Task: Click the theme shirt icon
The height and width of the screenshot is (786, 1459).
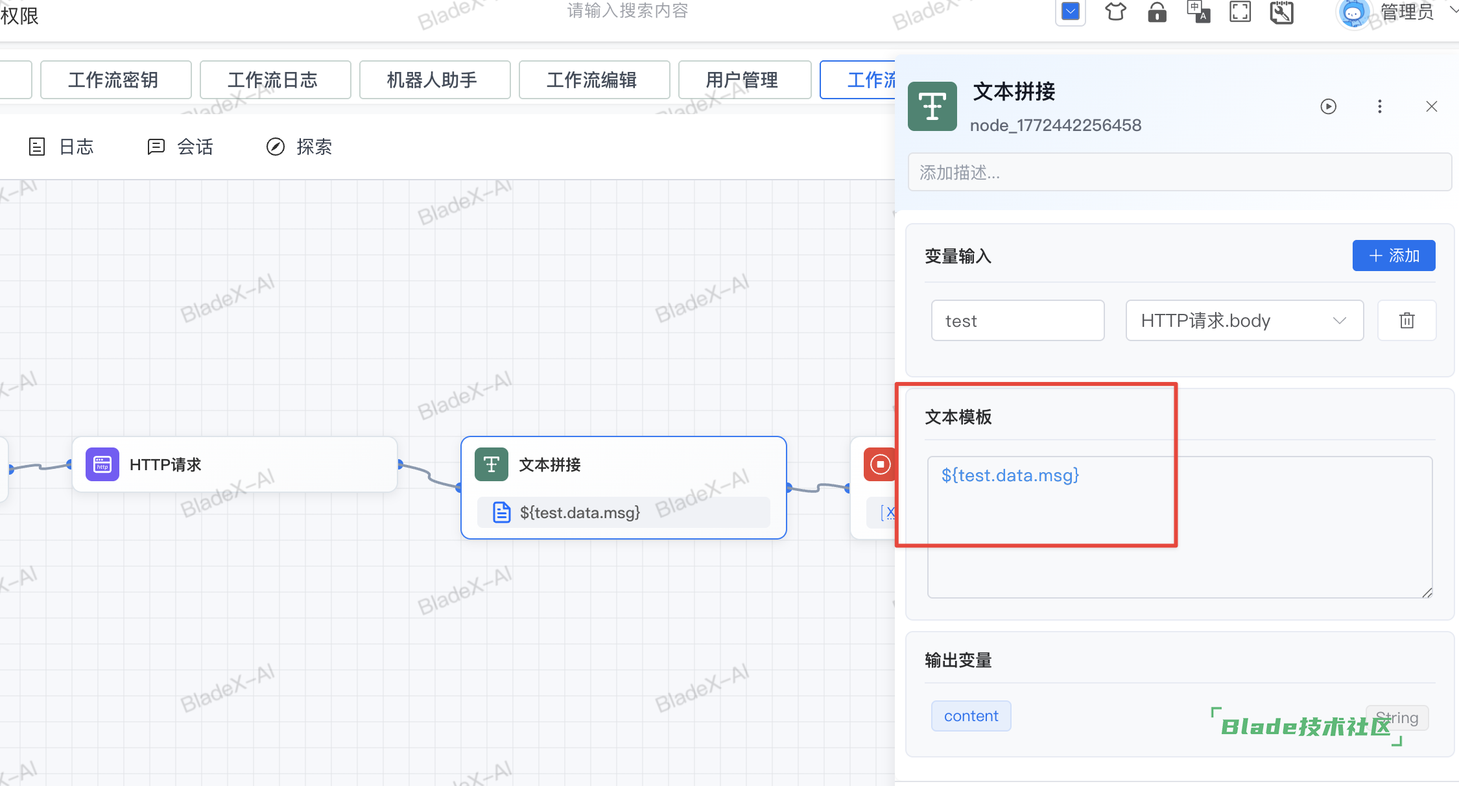Action: 1115,12
